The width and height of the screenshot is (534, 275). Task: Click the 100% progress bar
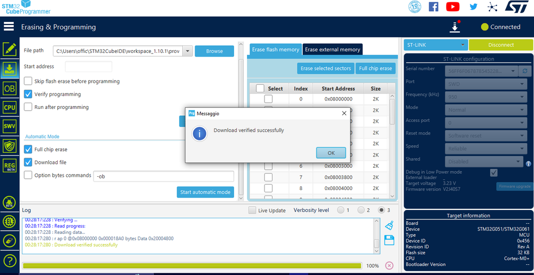192,266
